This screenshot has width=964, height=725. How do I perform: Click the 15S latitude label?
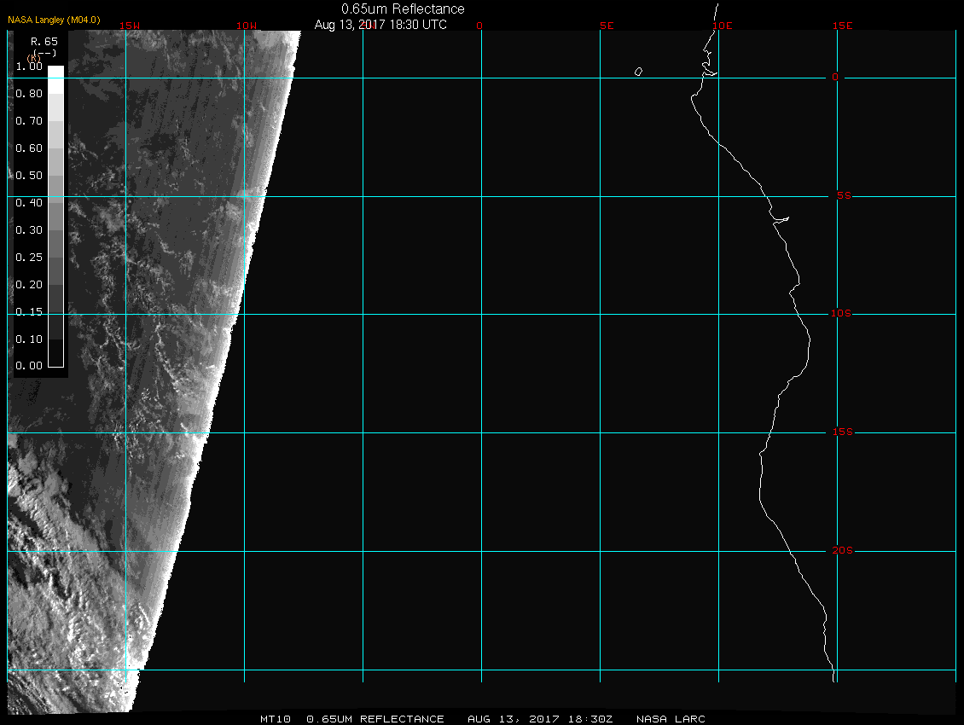coord(841,432)
